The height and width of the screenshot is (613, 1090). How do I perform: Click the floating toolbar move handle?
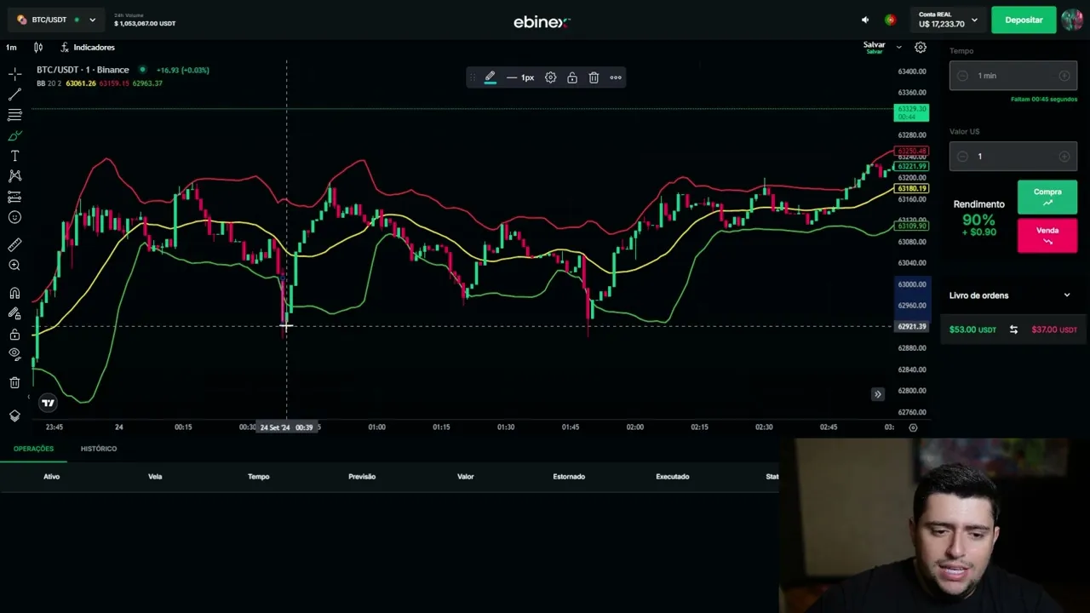(473, 77)
